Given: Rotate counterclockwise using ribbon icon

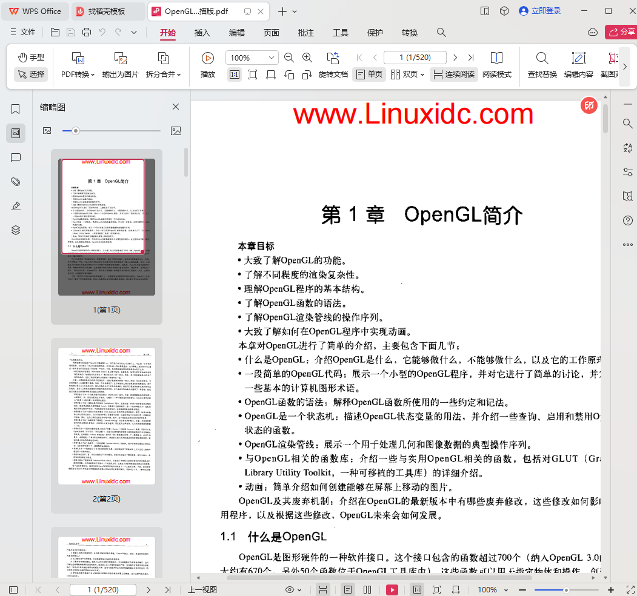Looking at the screenshot, I should [289, 74].
